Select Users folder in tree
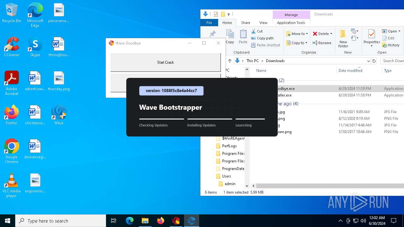Viewport: 404px width, 227px height. point(227,176)
